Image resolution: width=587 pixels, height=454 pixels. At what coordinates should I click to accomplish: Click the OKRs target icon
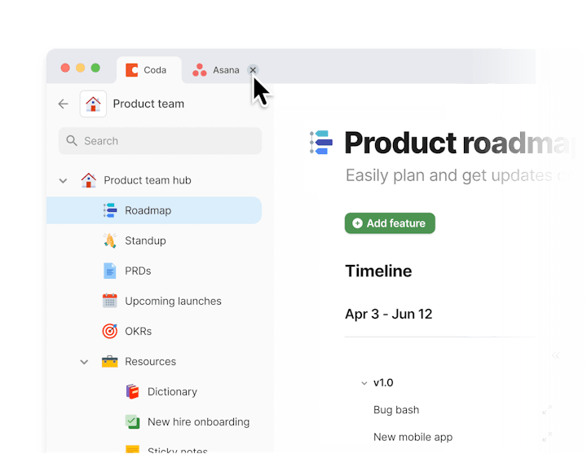click(109, 331)
